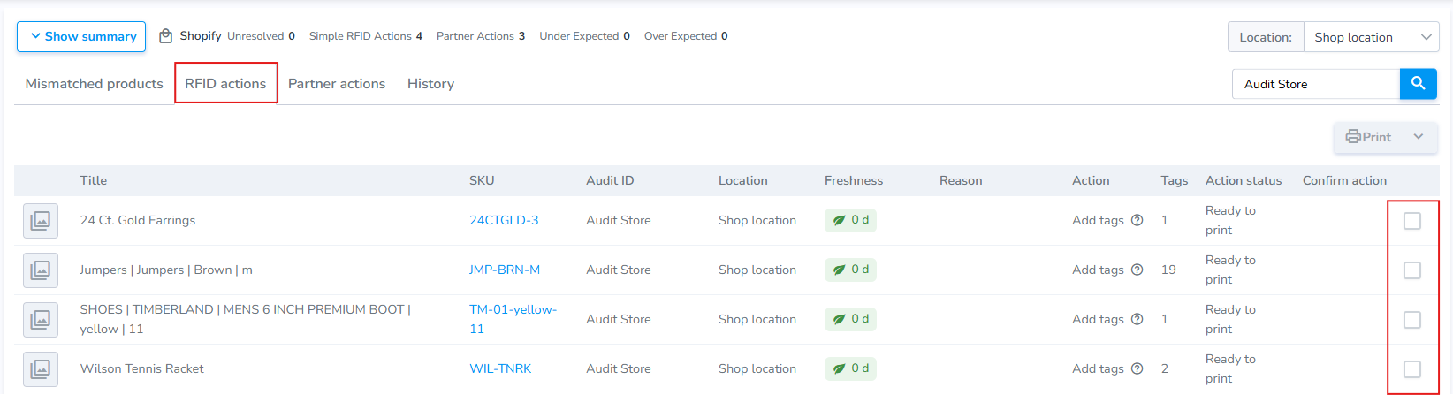Click tag count 19 in Jumpers row
The image size is (1453, 395).
click(x=1168, y=270)
